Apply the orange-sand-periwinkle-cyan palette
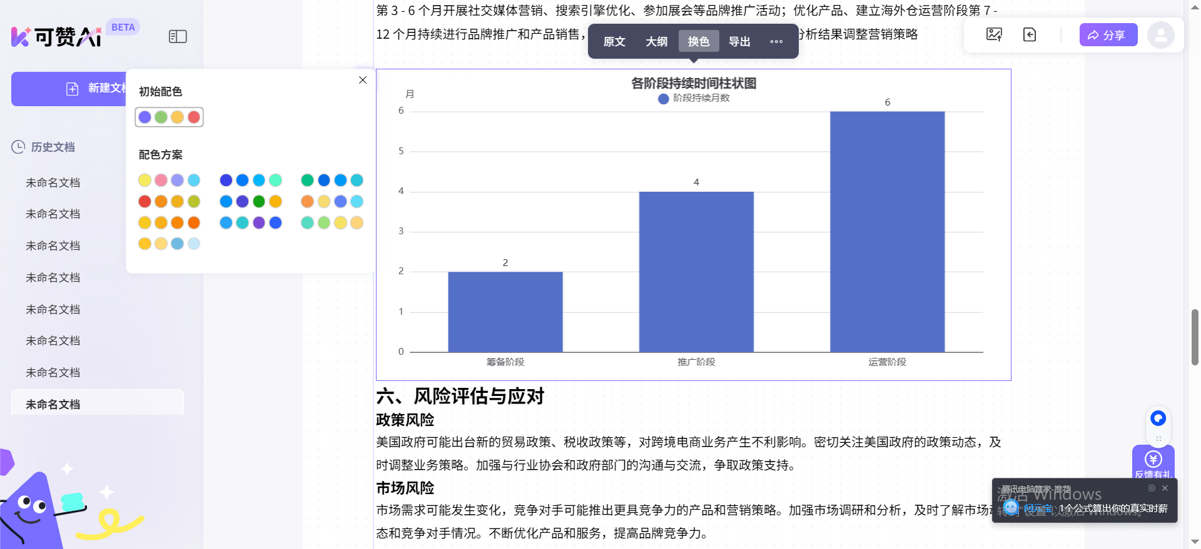 [x=332, y=201]
